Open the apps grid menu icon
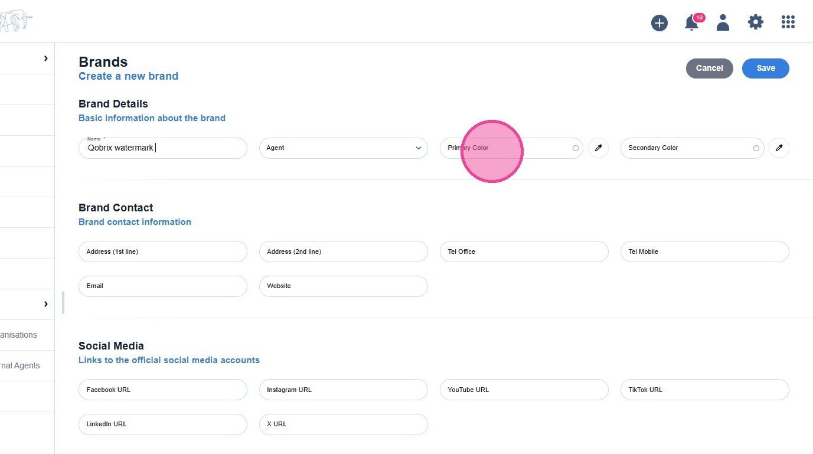Screen dimensions: 813x454 click(788, 22)
